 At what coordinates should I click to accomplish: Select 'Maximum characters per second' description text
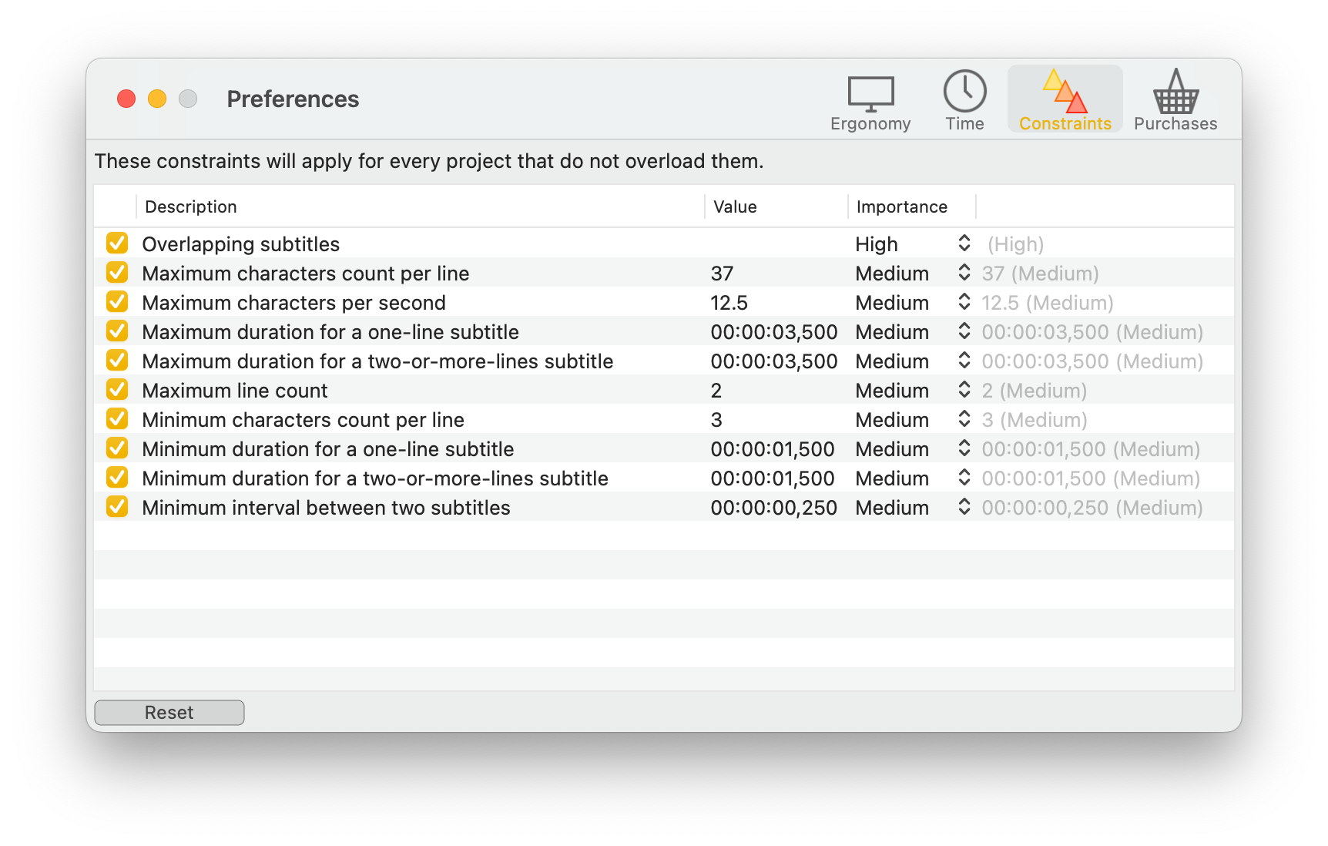[x=293, y=303]
